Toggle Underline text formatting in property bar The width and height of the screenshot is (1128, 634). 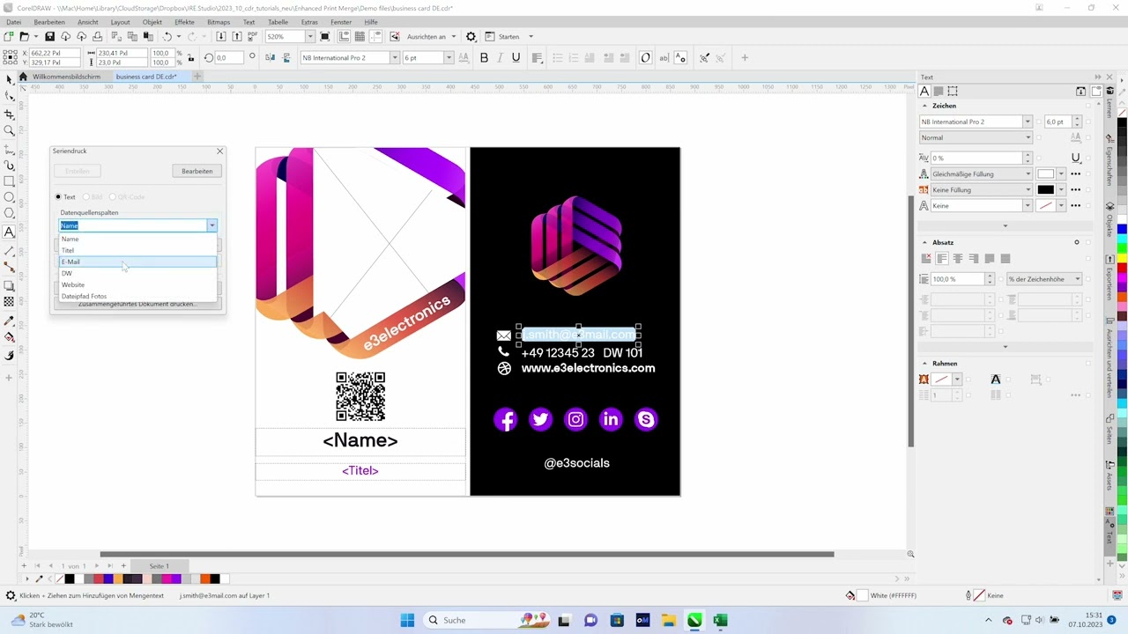coord(516,58)
